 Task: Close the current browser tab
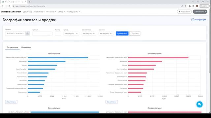25,2
